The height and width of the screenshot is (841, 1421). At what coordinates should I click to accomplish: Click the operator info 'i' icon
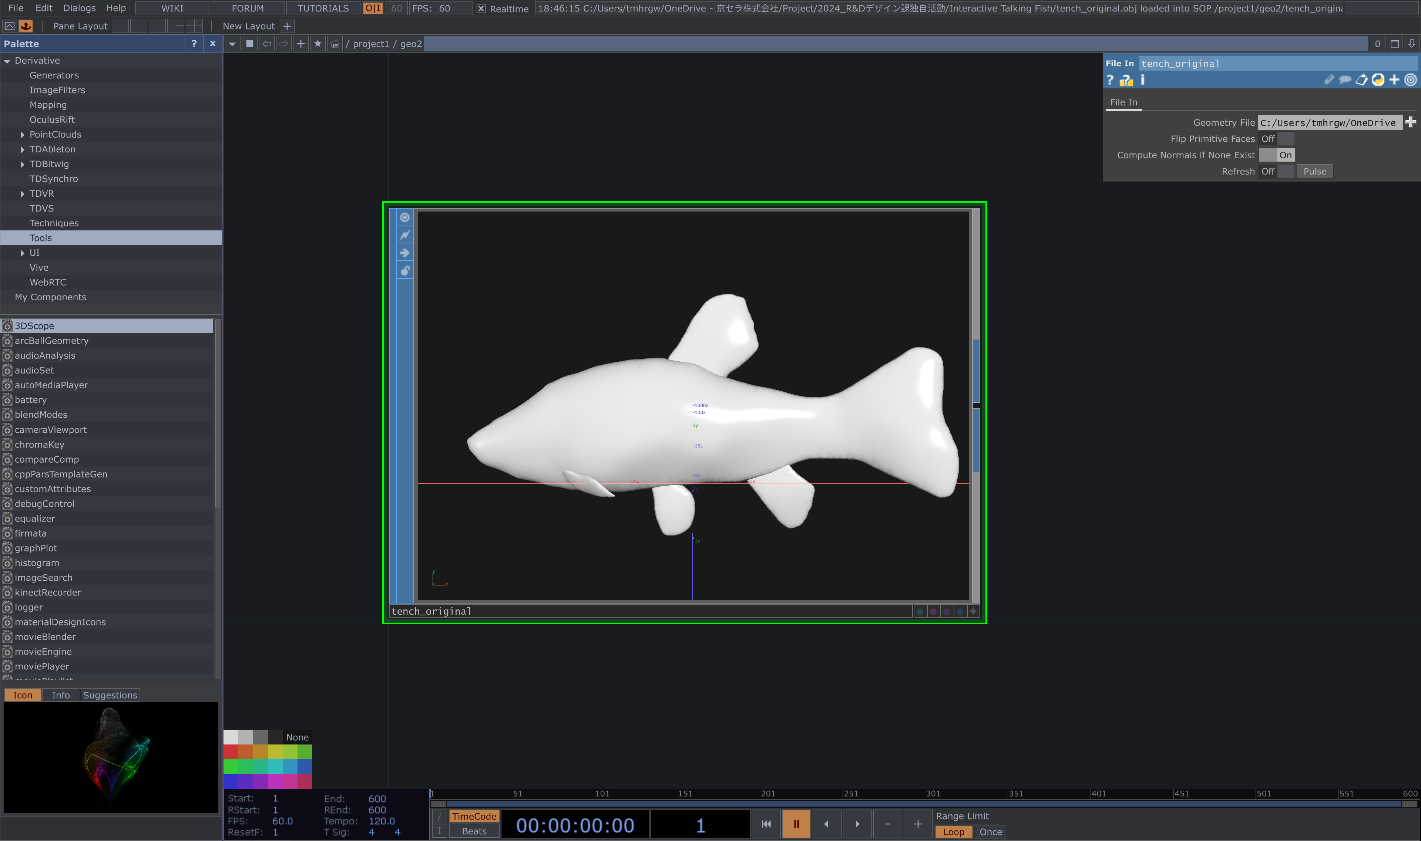(x=1142, y=80)
